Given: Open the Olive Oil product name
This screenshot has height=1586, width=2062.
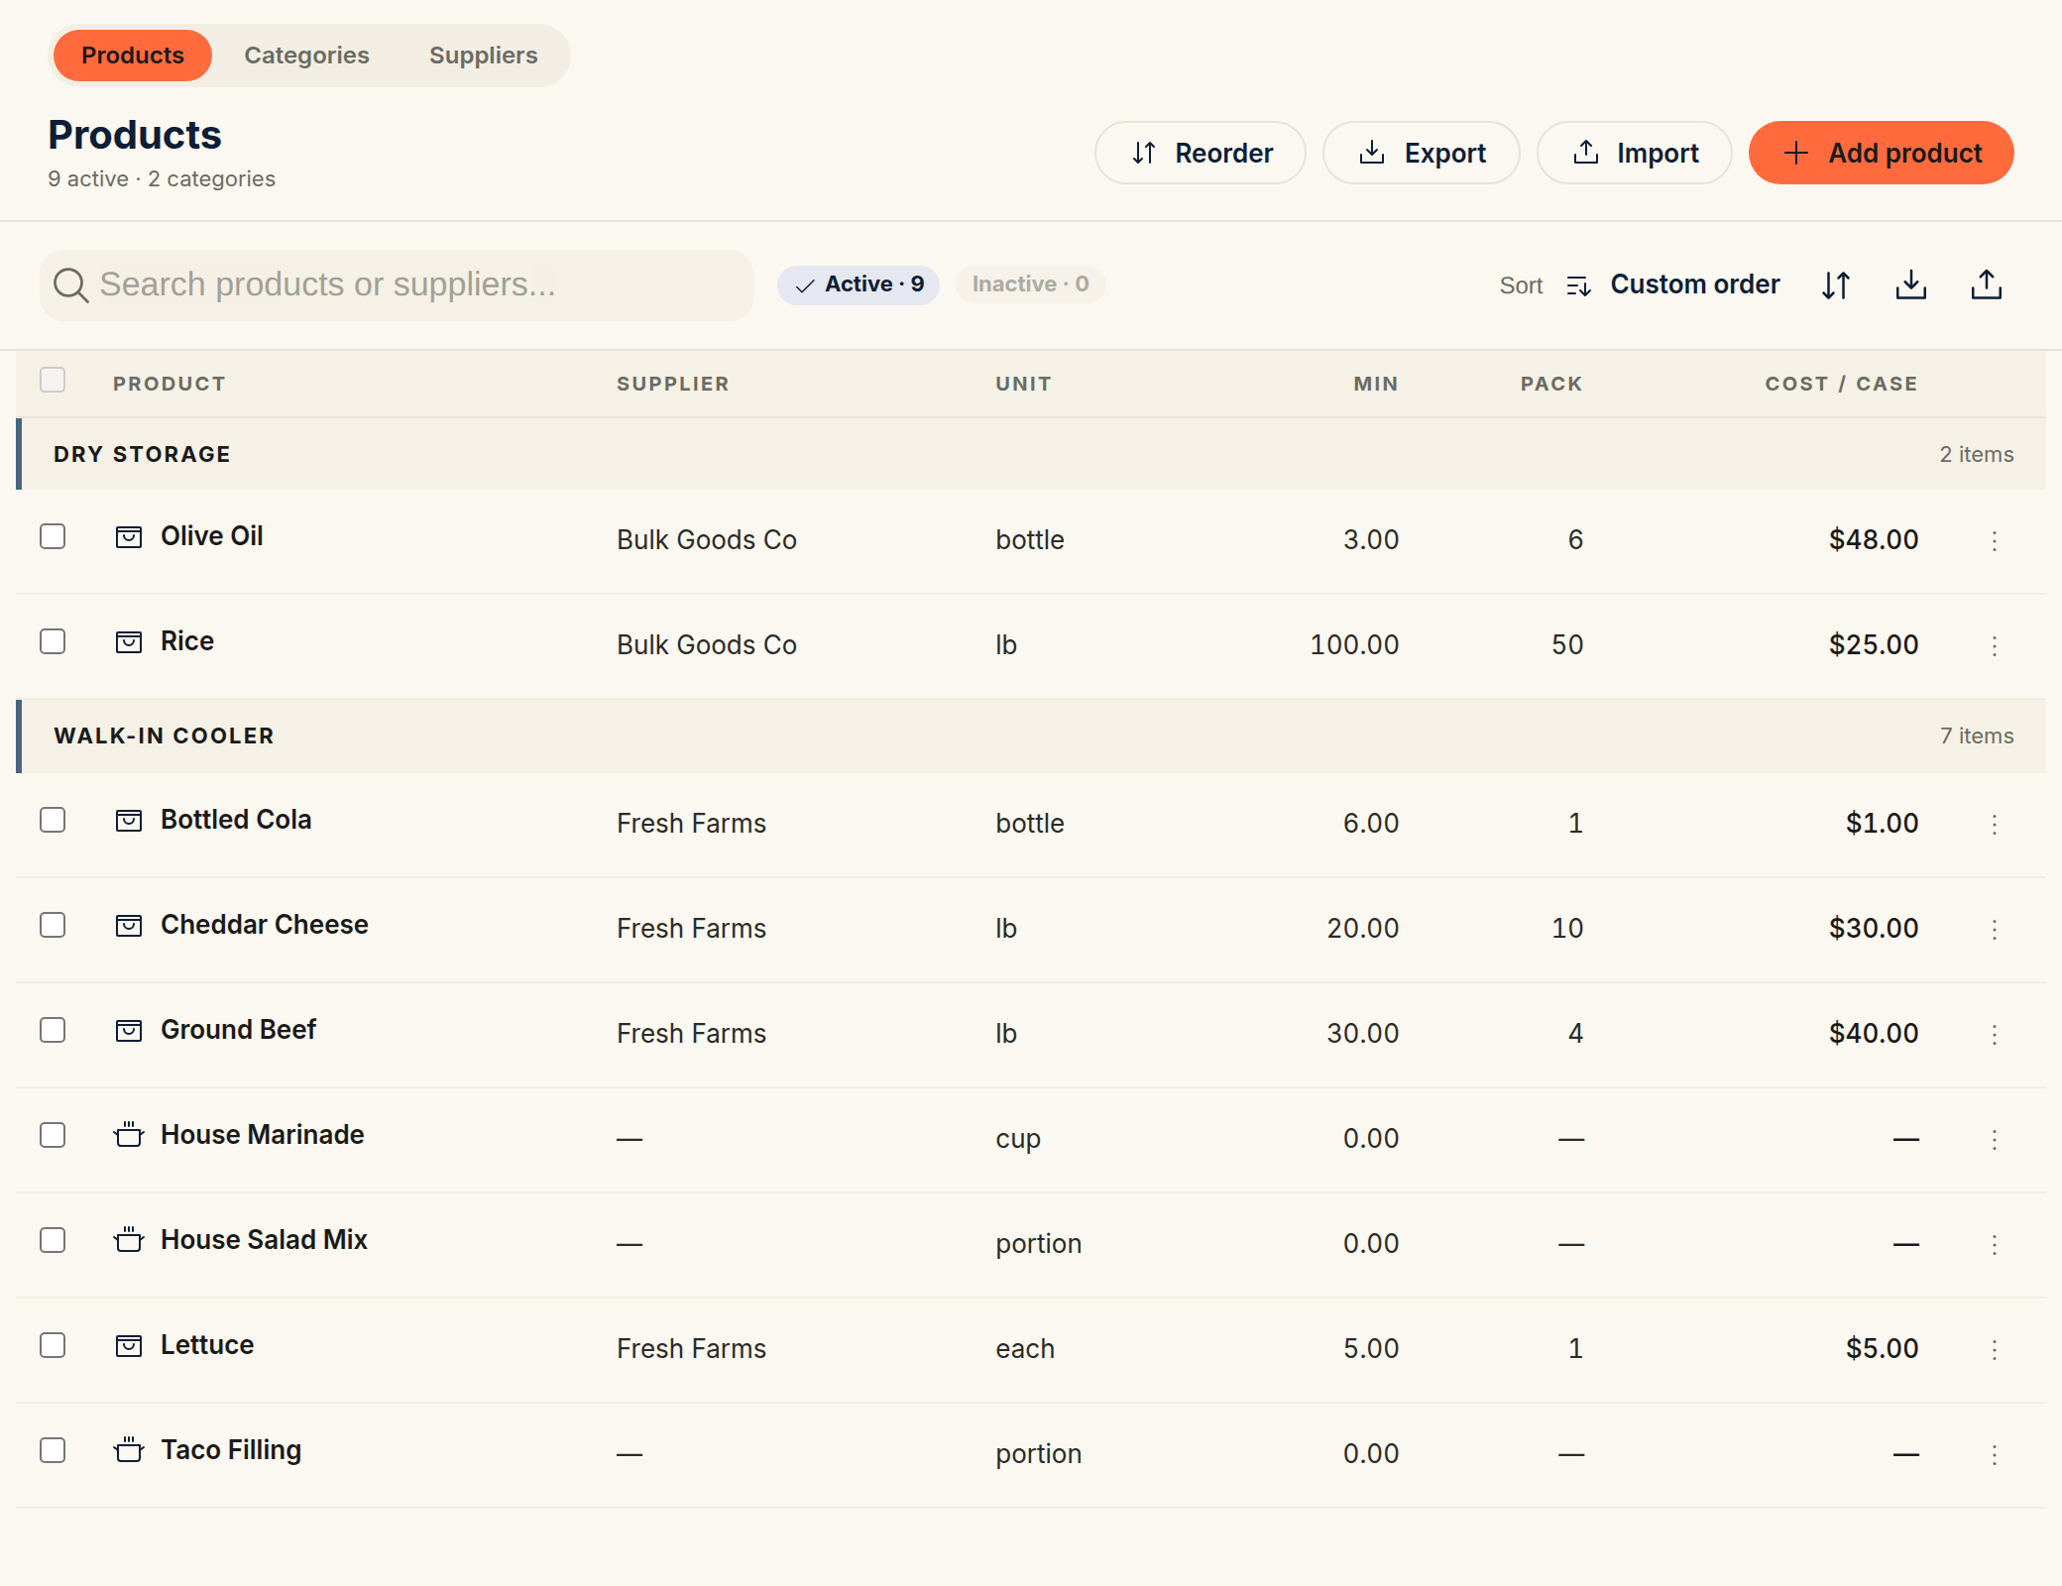Looking at the screenshot, I should (212, 536).
